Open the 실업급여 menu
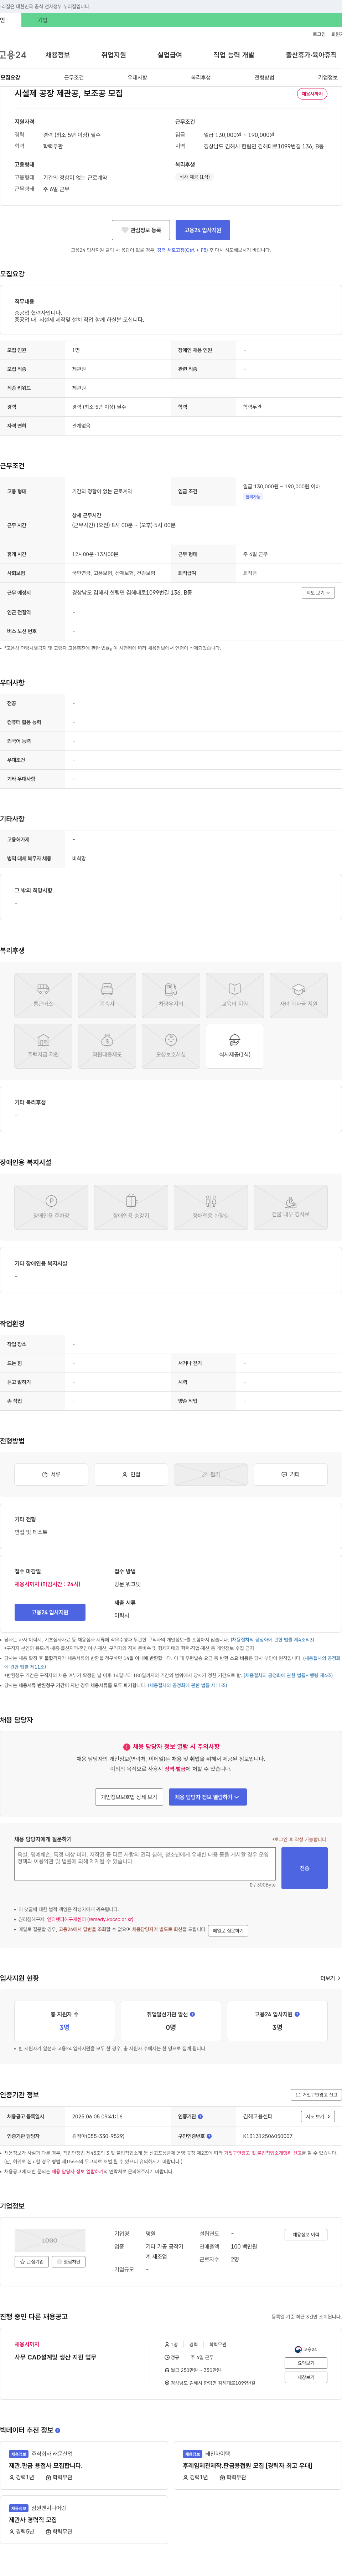Image resolution: width=342 pixels, height=2576 pixels. tap(170, 55)
